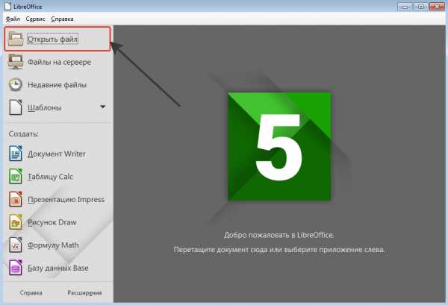Select Недавние файлы label
448x305 pixels.
(57, 85)
